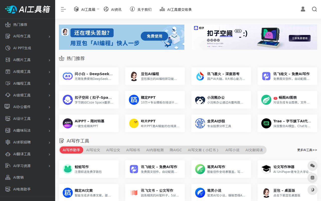Click the 讯飞绘文 icon in 热门推荐
Image resolution: width=321 pixels, height=201 pixels.
[266, 76]
